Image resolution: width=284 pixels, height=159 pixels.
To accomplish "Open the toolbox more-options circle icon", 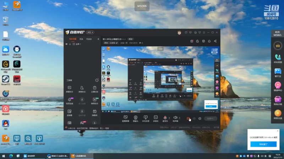I will pyautogui.click(x=97, y=80).
